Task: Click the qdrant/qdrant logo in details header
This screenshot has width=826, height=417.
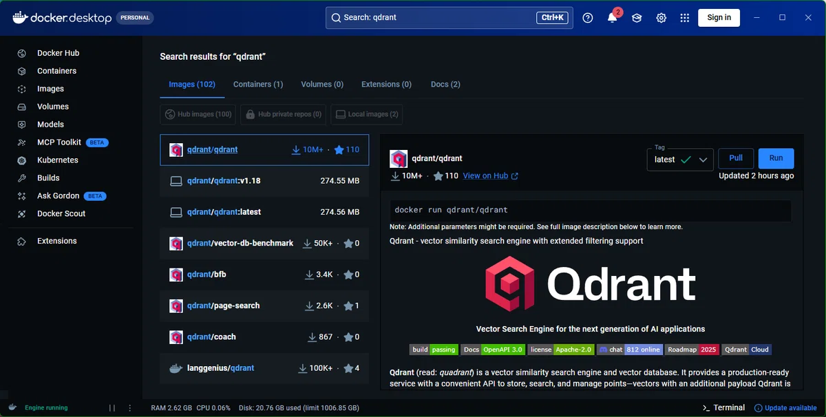Action: pyautogui.click(x=399, y=159)
